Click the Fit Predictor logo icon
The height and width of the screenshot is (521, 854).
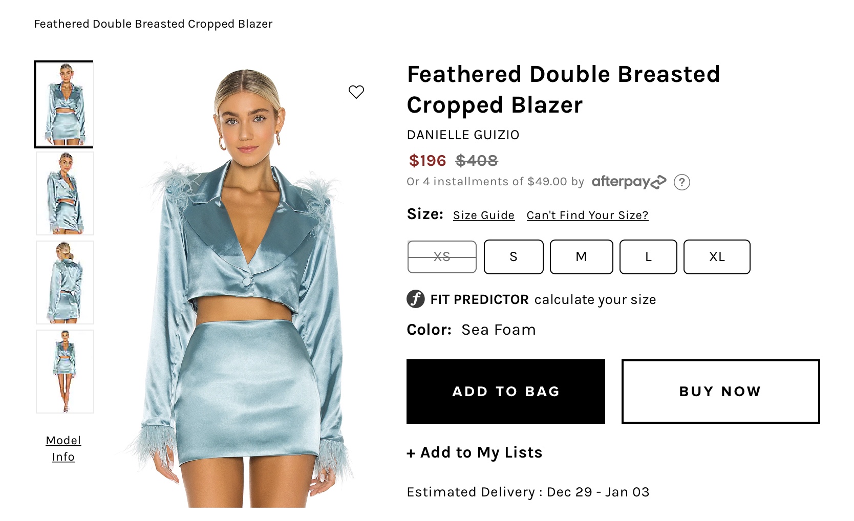click(x=416, y=299)
